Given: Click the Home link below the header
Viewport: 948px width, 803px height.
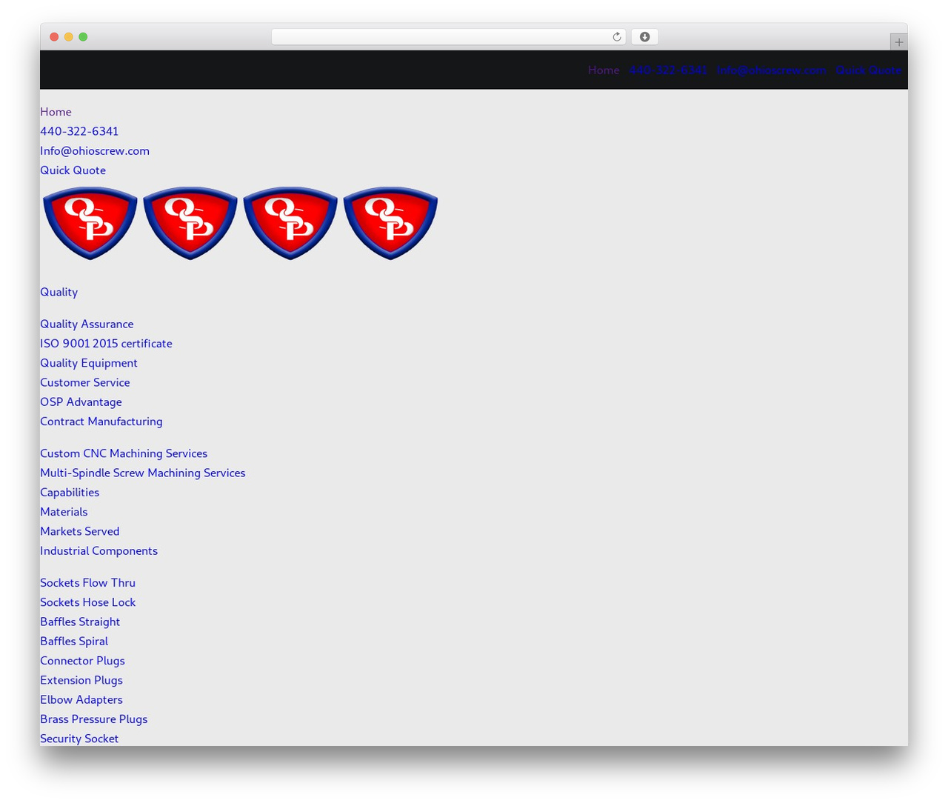Looking at the screenshot, I should 56,112.
